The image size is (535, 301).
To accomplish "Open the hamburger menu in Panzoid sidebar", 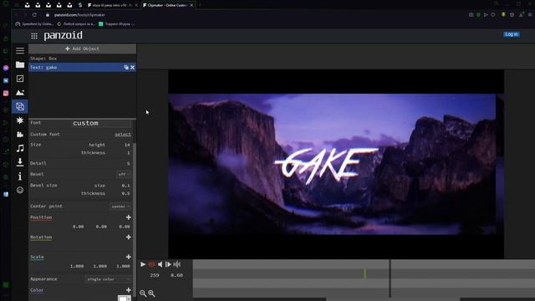I will [20, 50].
